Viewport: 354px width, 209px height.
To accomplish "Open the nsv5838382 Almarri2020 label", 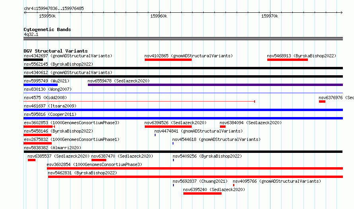I will pyautogui.click(x=53, y=148).
